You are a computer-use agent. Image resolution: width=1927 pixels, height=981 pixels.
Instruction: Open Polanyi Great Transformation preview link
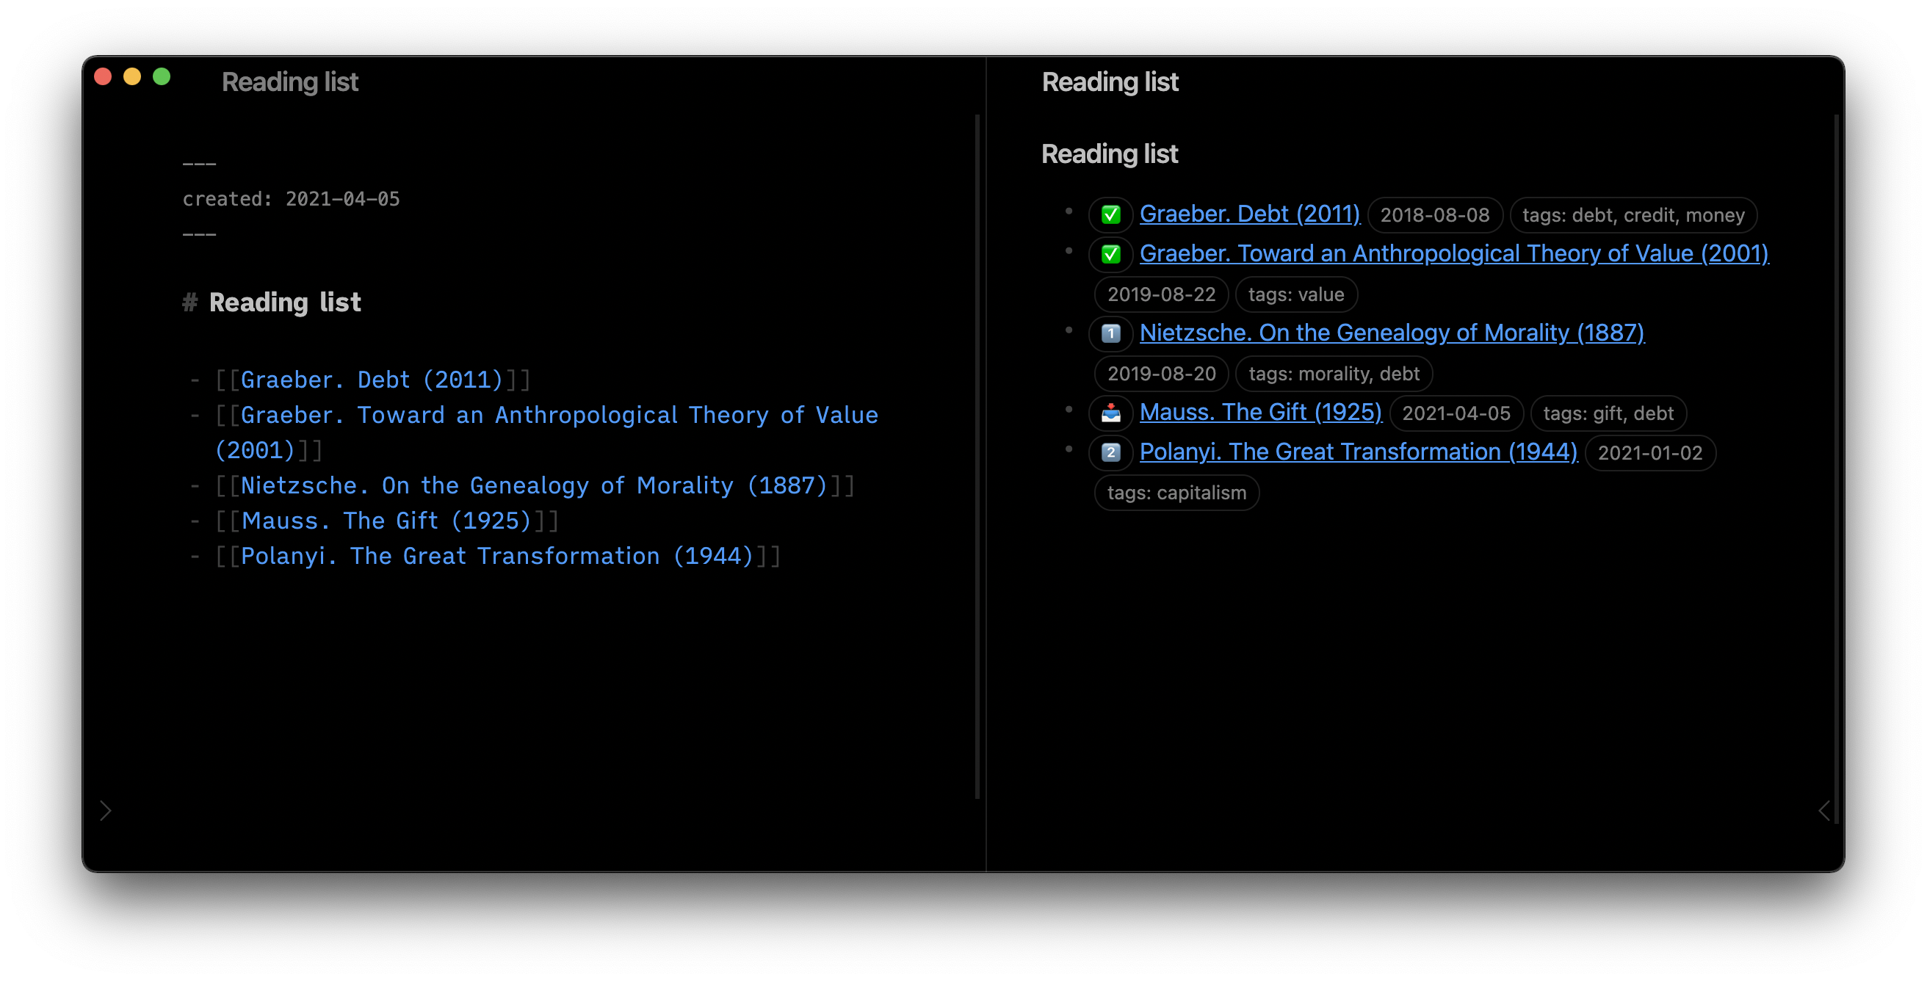pos(1358,452)
